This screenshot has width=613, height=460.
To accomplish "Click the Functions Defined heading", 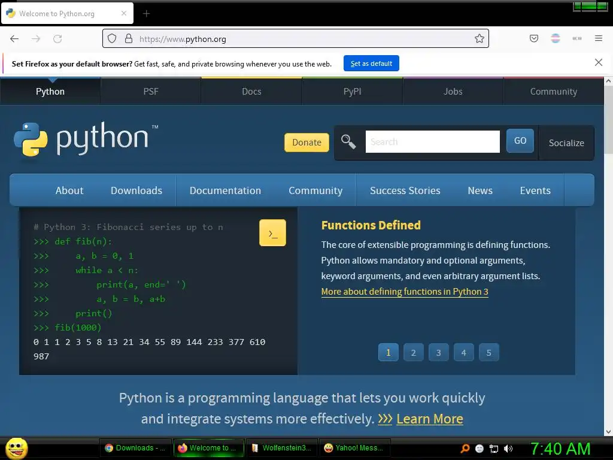I will click(371, 225).
